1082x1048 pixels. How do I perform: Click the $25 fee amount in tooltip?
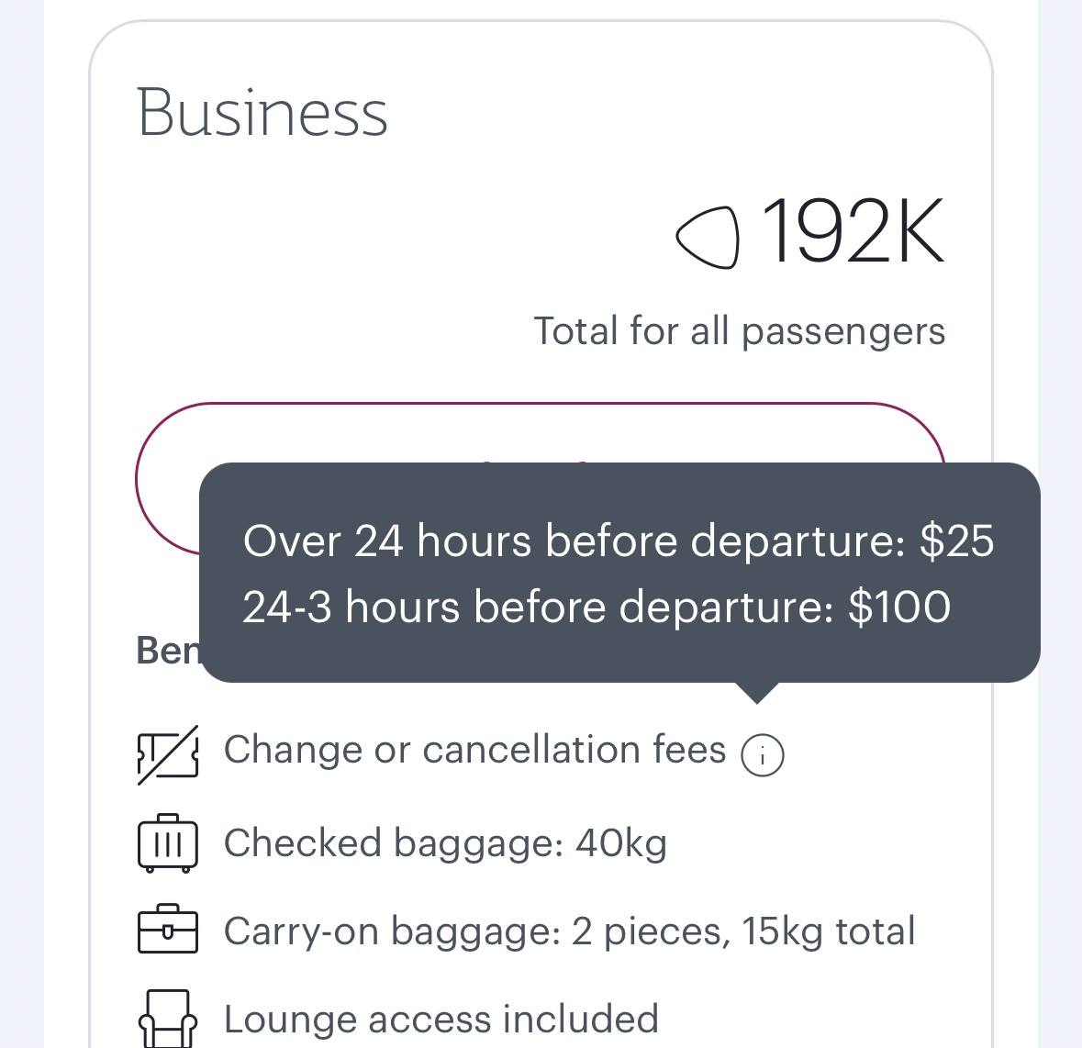click(956, 541)
